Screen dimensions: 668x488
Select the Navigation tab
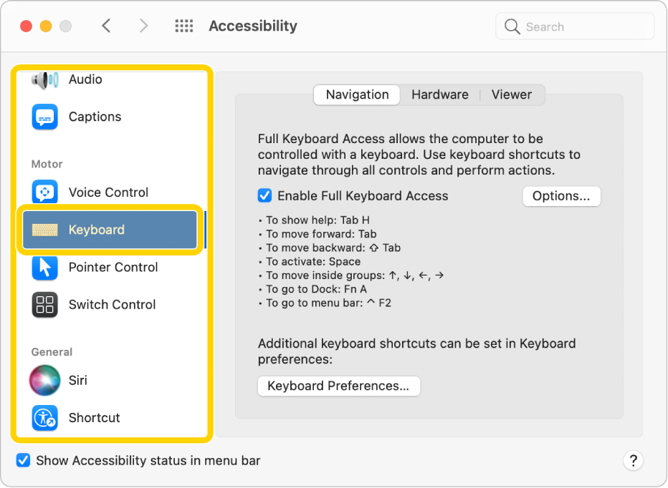coord(357,94)
